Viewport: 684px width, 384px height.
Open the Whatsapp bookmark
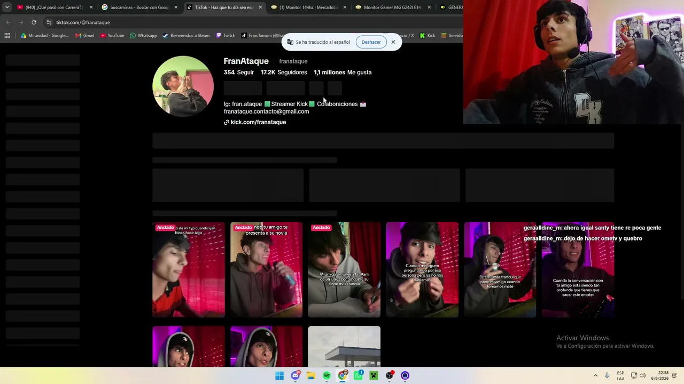coord(143,36)
